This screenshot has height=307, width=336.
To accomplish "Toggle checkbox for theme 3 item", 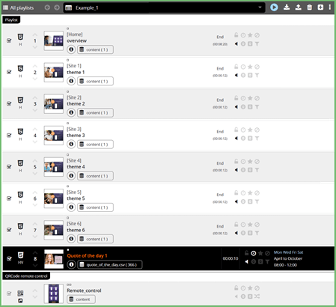I will 9,136.
